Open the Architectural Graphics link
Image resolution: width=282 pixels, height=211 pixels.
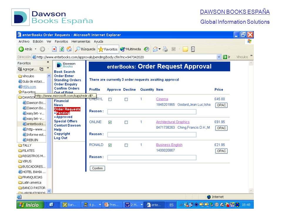(173, 122)
